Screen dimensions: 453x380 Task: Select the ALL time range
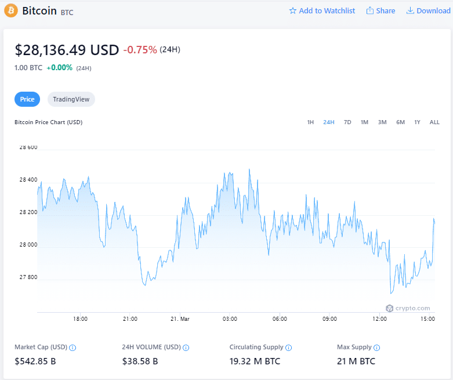point(434,122)
